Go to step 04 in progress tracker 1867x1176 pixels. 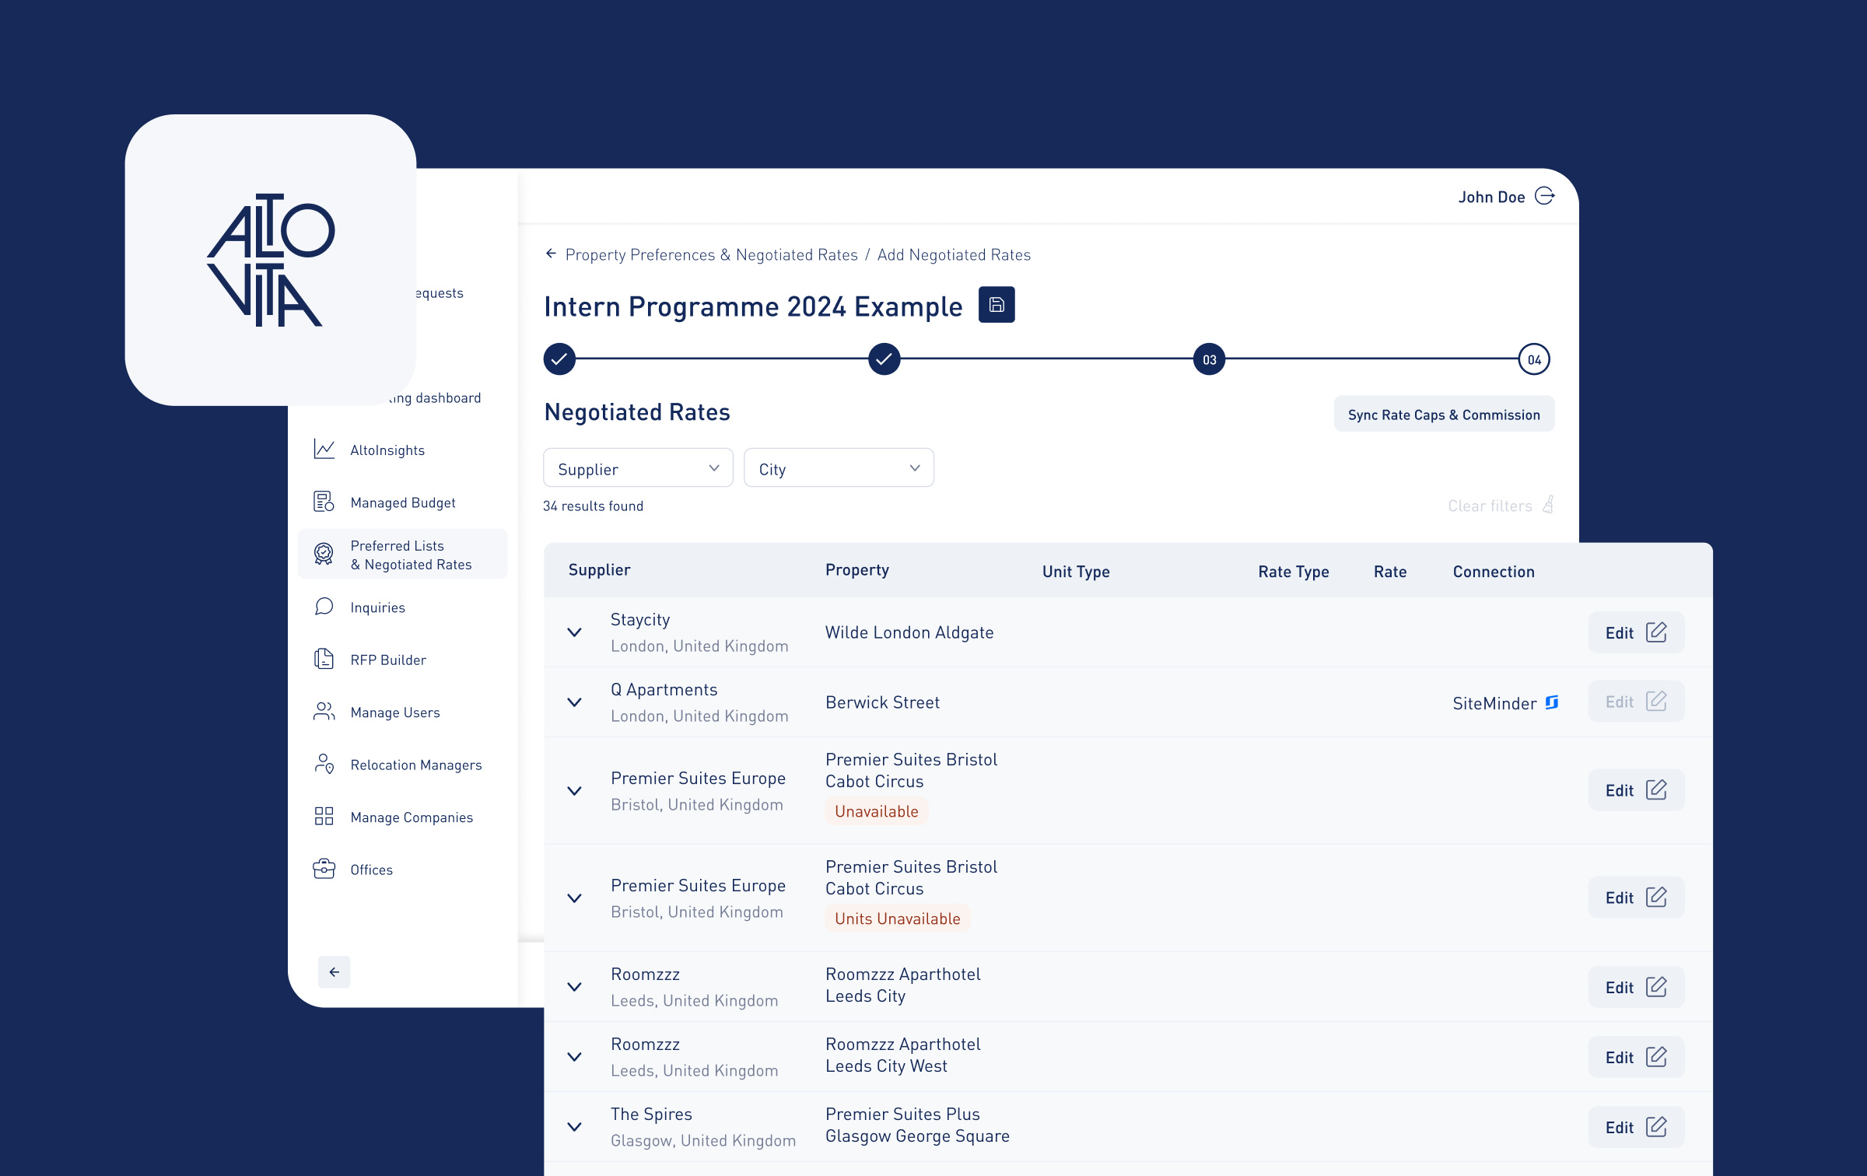point(1533,359)
